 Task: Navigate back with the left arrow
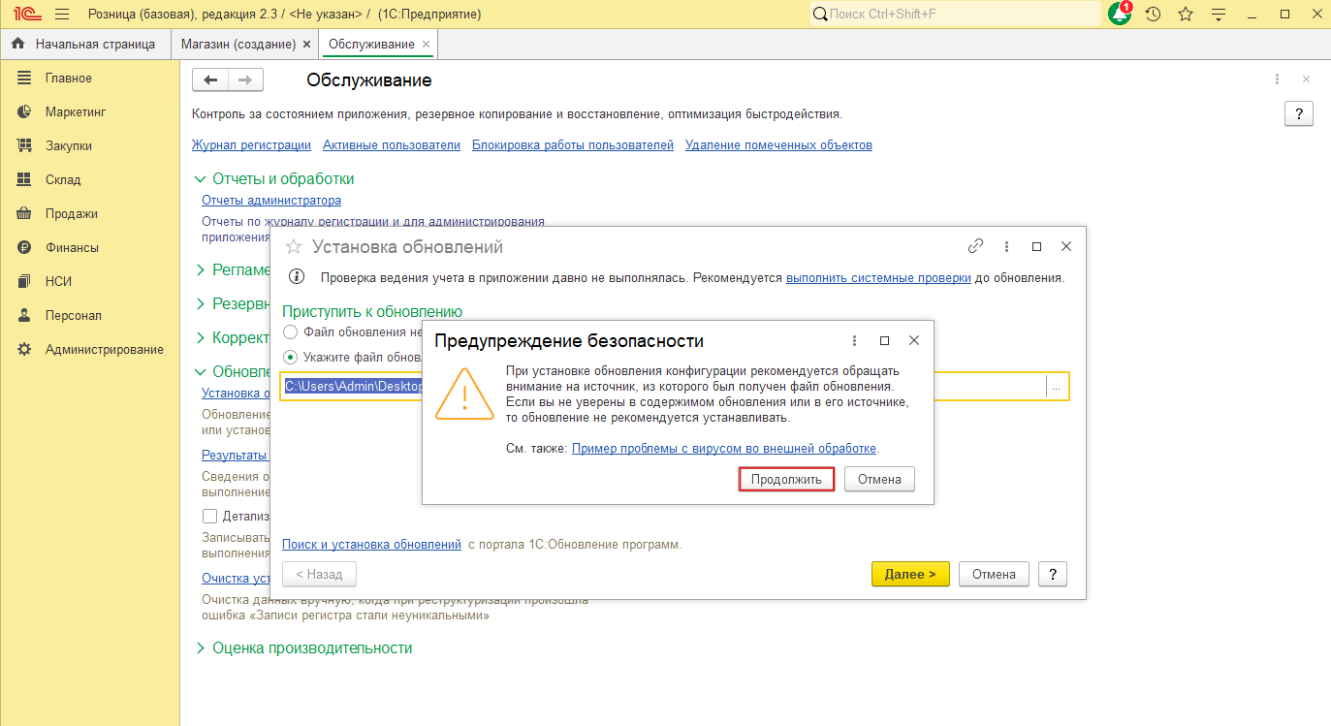[210, 80]
